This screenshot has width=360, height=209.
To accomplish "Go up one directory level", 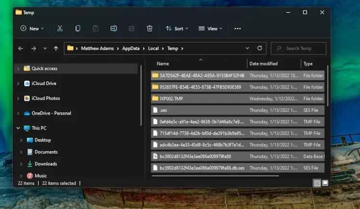I will pyautogui.click(x=56, y=48).
